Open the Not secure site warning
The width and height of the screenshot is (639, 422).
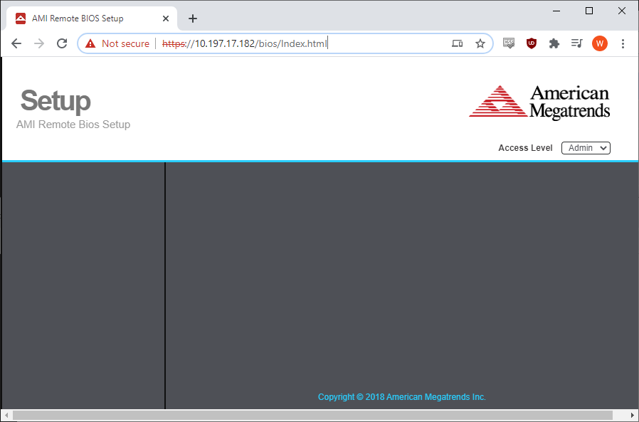point(117,43)
